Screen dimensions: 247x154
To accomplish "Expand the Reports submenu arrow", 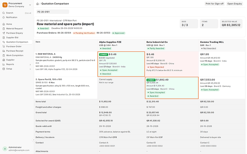I will point(30,65).
